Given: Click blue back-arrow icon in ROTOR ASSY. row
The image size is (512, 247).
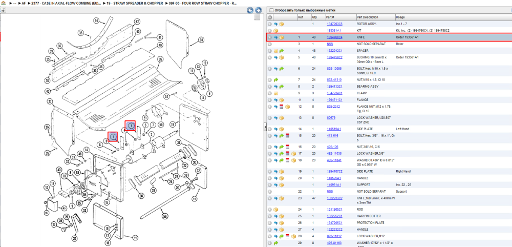Looking at the screenshot, I should click(x=275, y=24).
